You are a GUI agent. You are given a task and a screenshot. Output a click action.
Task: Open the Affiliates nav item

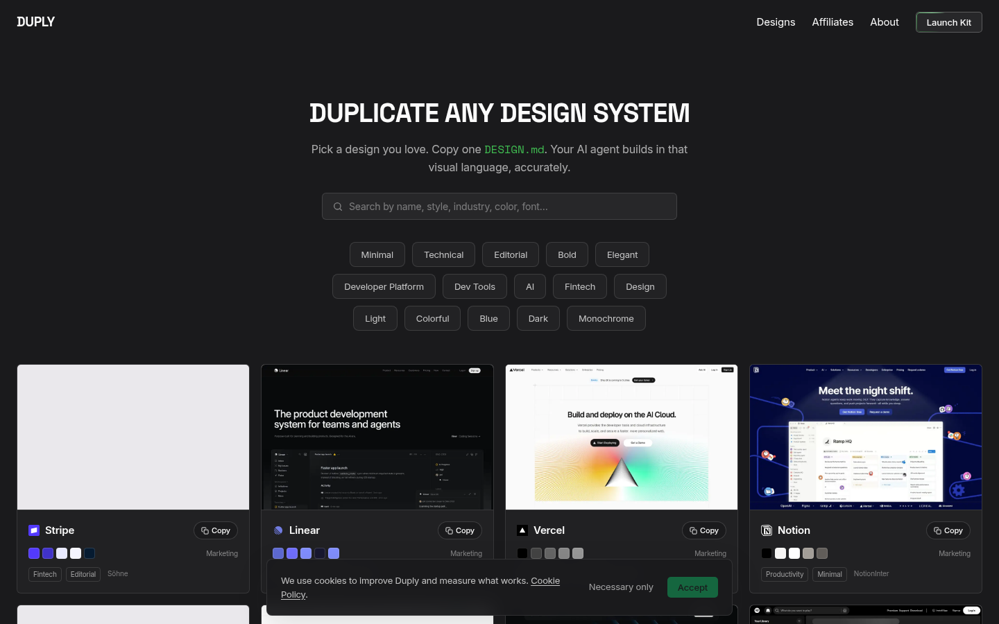(x=832, y=22)
